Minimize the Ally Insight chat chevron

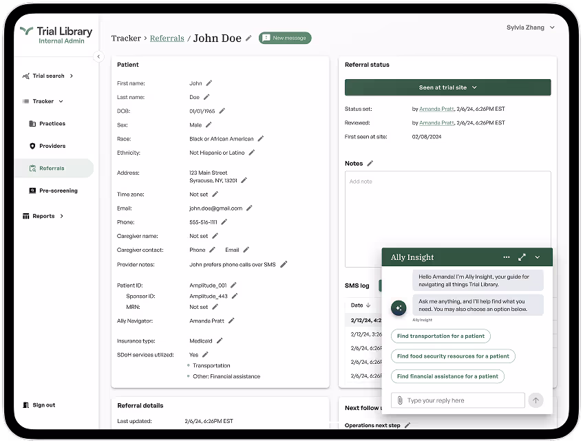coord(538,257)
